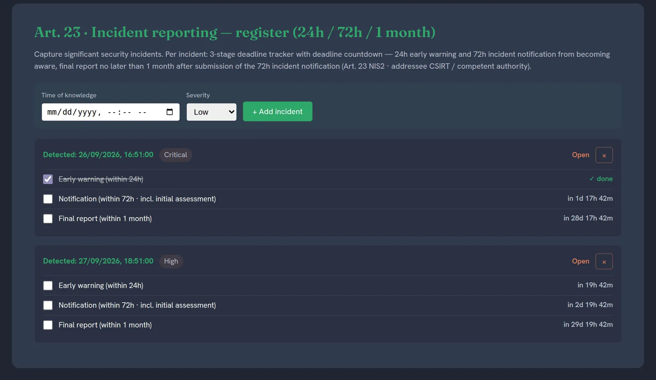Click Open status of the Critical incident

(x=581, y=155)
